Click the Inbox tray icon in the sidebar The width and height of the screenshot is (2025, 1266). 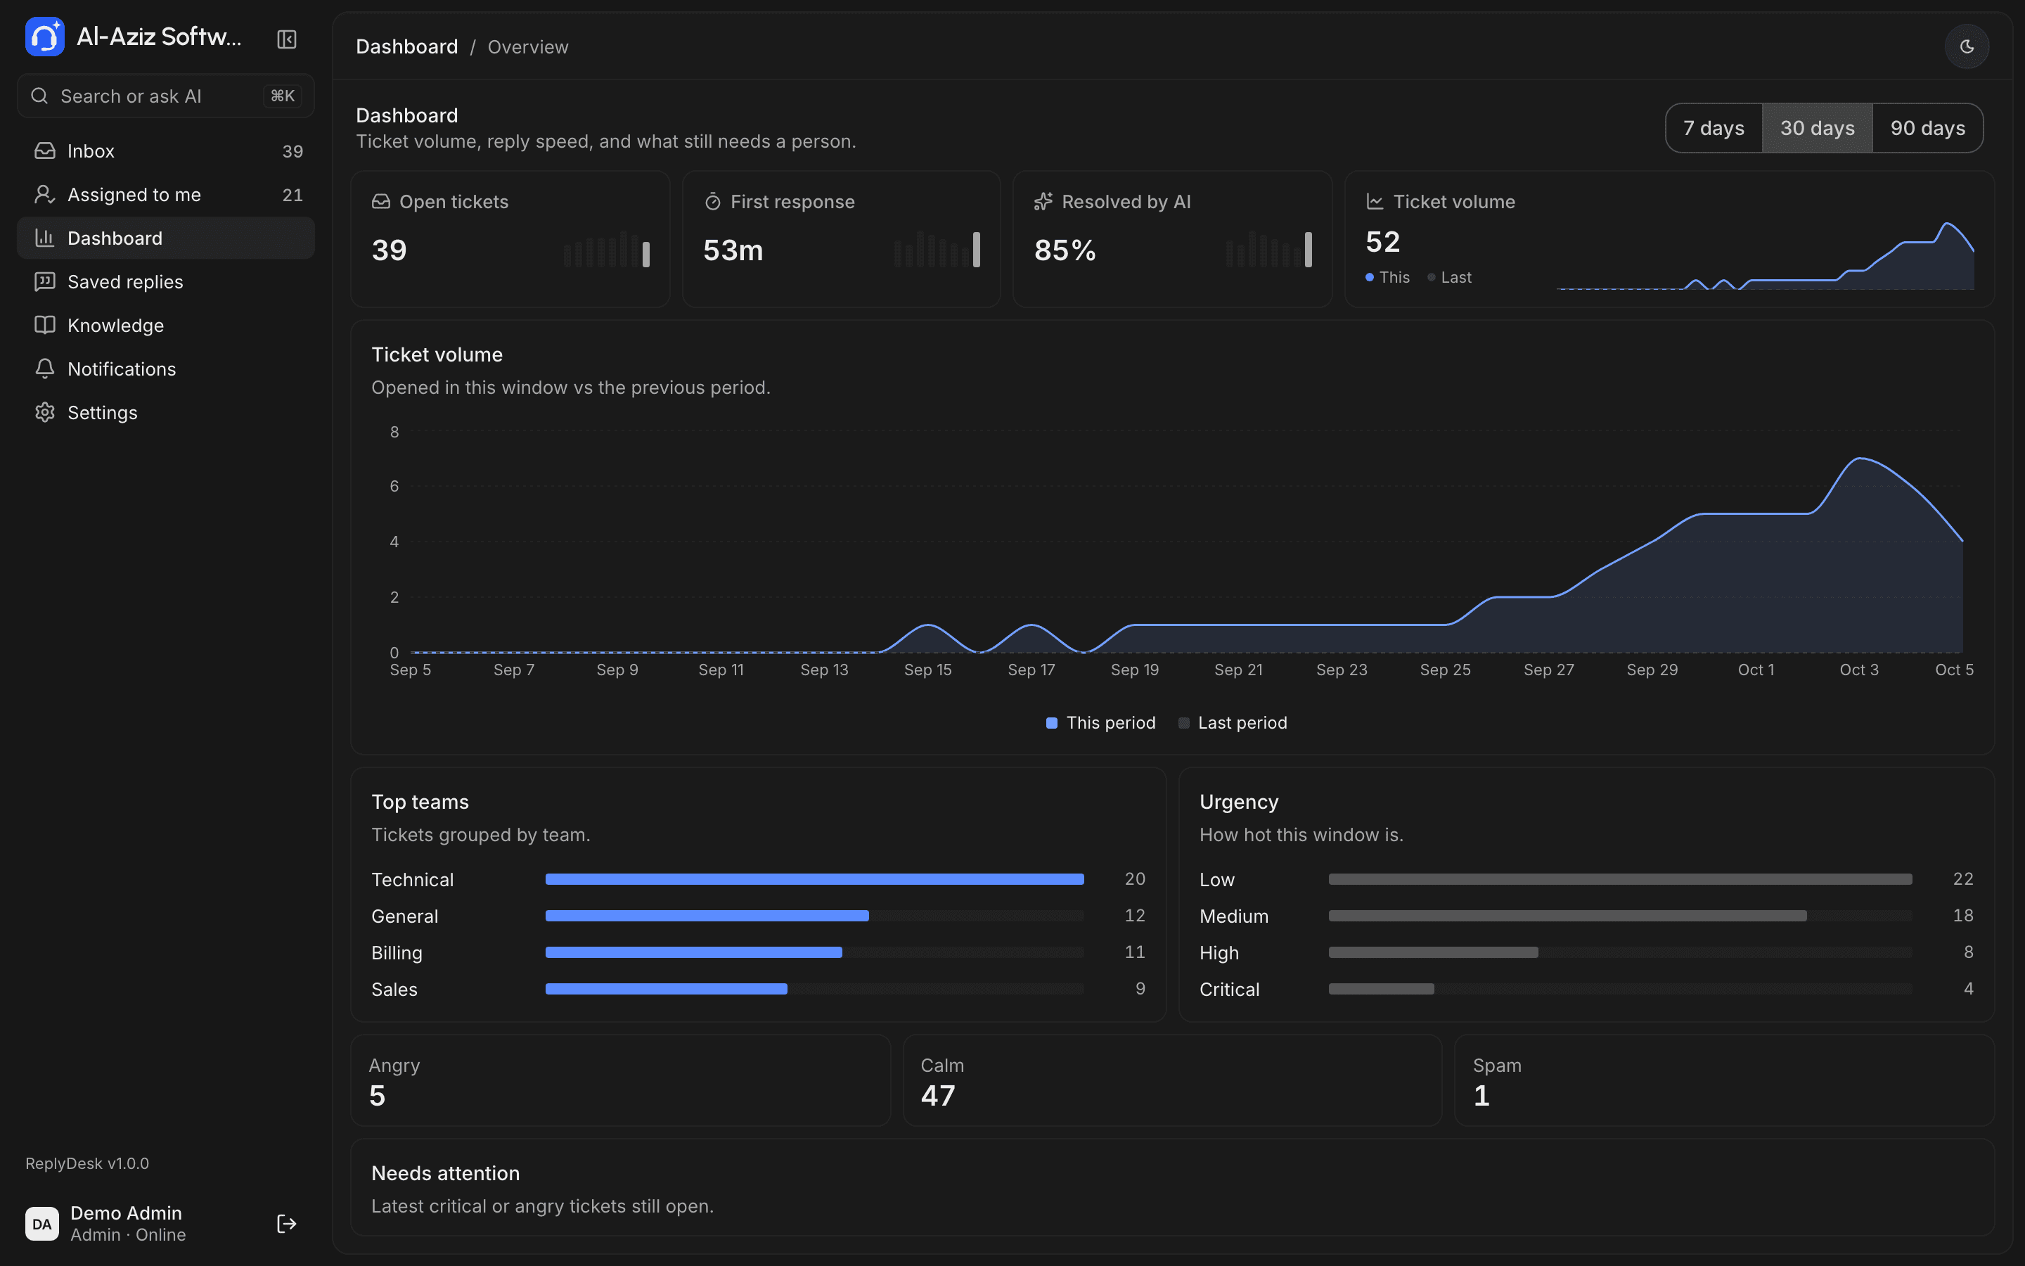pos(44,151)
